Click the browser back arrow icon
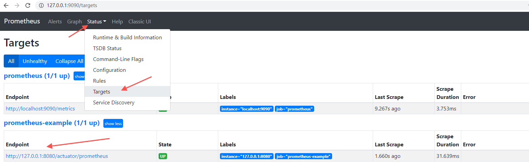 click(x=6, y=5)
